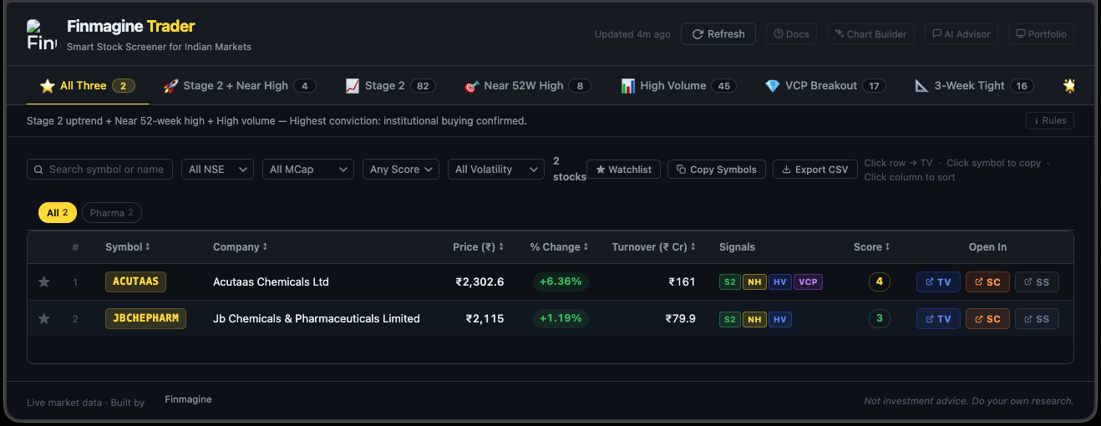Screen dimensions: 1101x426
Task: Switch to the Near 52W High tab
Action: pyautogui.click(x=526, y=86)
